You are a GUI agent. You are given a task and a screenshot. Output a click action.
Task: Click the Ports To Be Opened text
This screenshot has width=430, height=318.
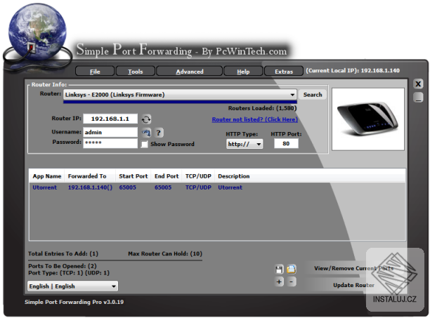(x=63, y=266)
